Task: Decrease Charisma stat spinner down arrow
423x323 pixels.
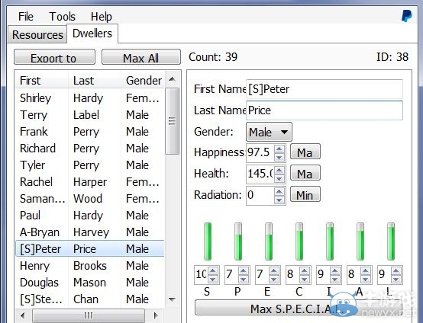Action: click(x=305, y=279)
